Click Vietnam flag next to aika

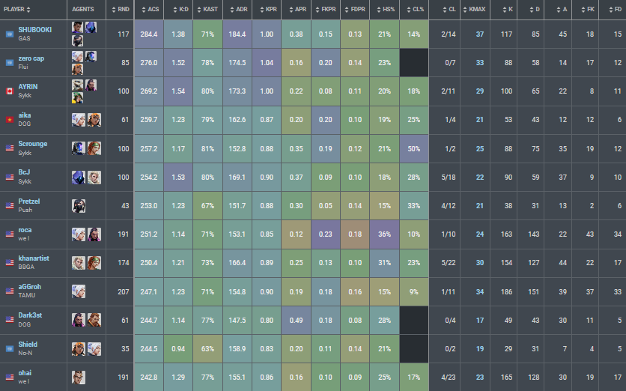(10, 119)
